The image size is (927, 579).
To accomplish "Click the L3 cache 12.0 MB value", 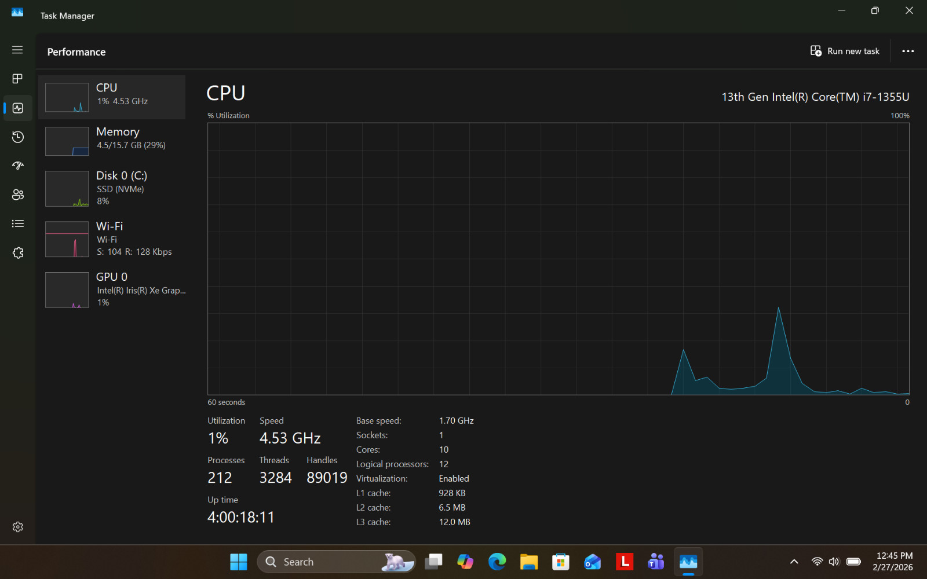I will pyautogui.click(x=454, y=522).
